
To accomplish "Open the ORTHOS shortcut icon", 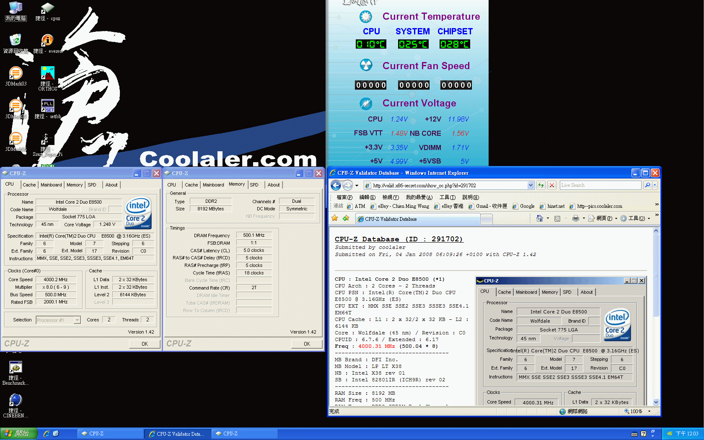I will (x=47, y=78).
